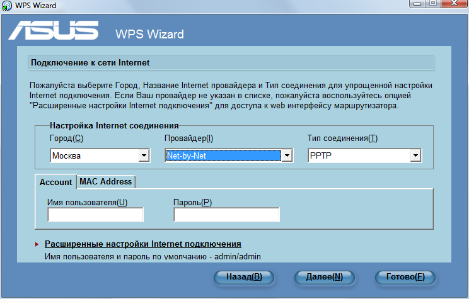
Task: Click the PPTP connection type value
Action: 321,155
